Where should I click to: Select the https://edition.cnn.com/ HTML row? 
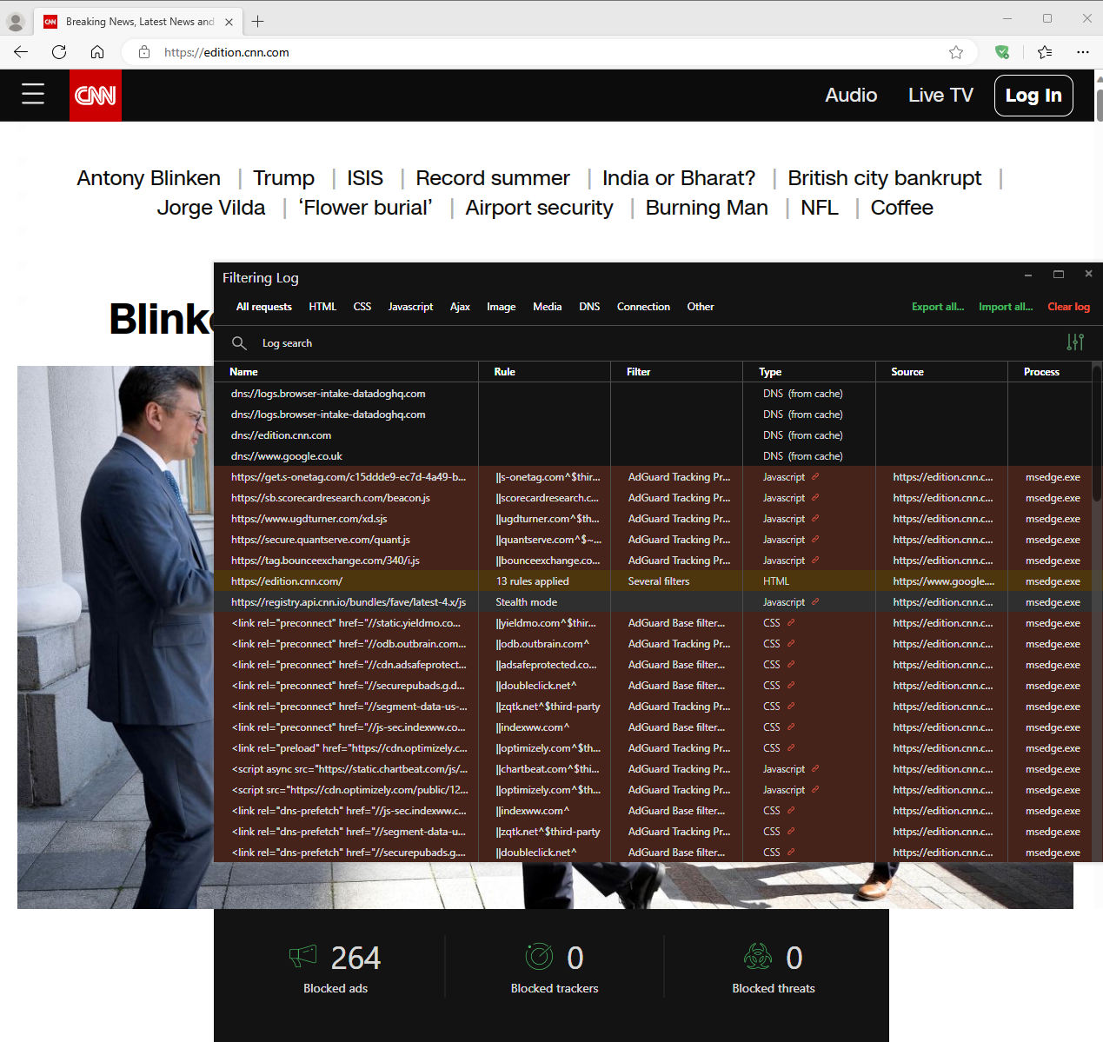(x=653, y=581)
